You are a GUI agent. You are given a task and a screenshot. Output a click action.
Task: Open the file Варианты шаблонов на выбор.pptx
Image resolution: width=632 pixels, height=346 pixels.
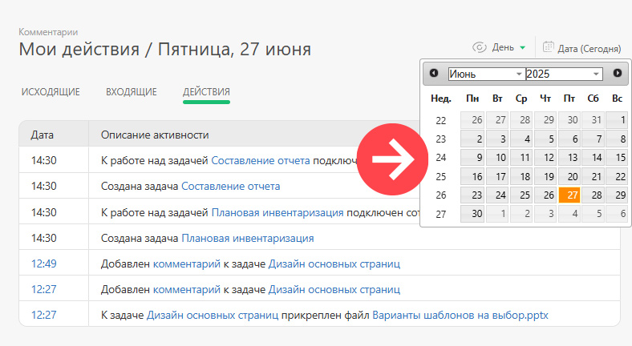pos(460,315)
